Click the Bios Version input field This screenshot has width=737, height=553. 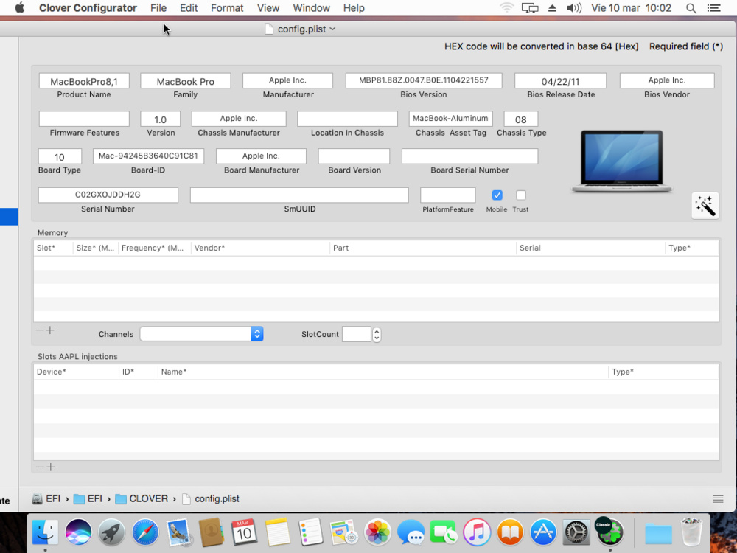pyautogui.click(x=424, y=80)
